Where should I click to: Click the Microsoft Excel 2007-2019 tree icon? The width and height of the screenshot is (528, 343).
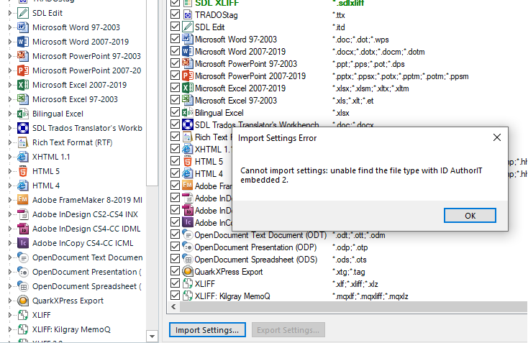23,85
